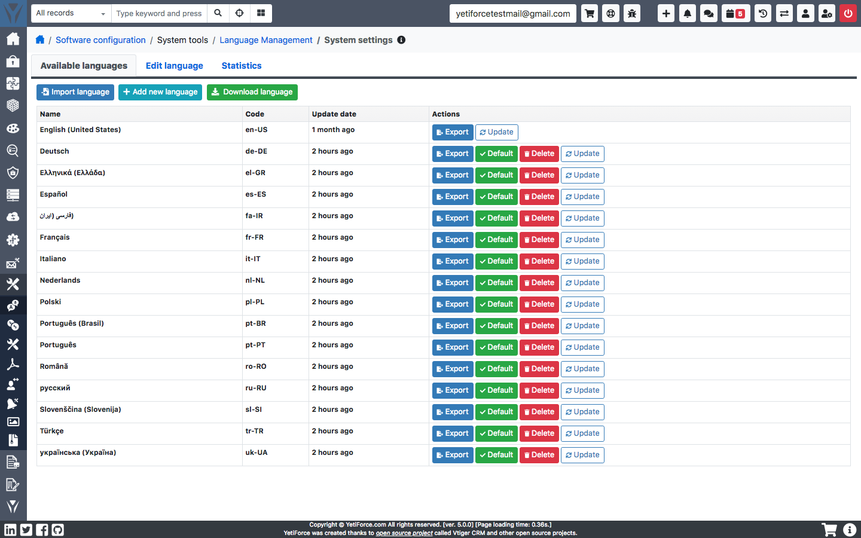Switch to the Statistics tab
Viewport: 861px width, 538px height.
coord(242,66)
